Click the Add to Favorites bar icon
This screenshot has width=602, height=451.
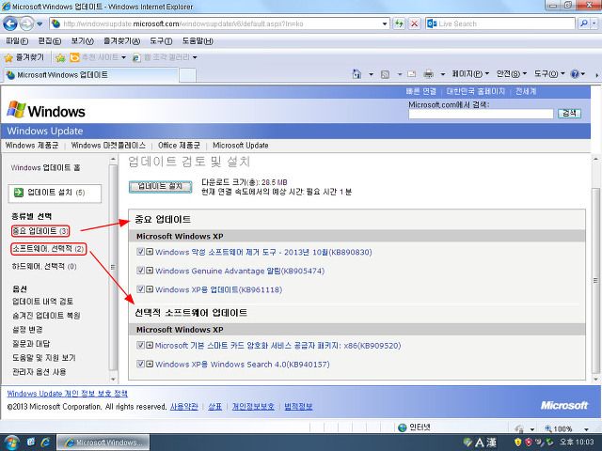coord(60,58)
